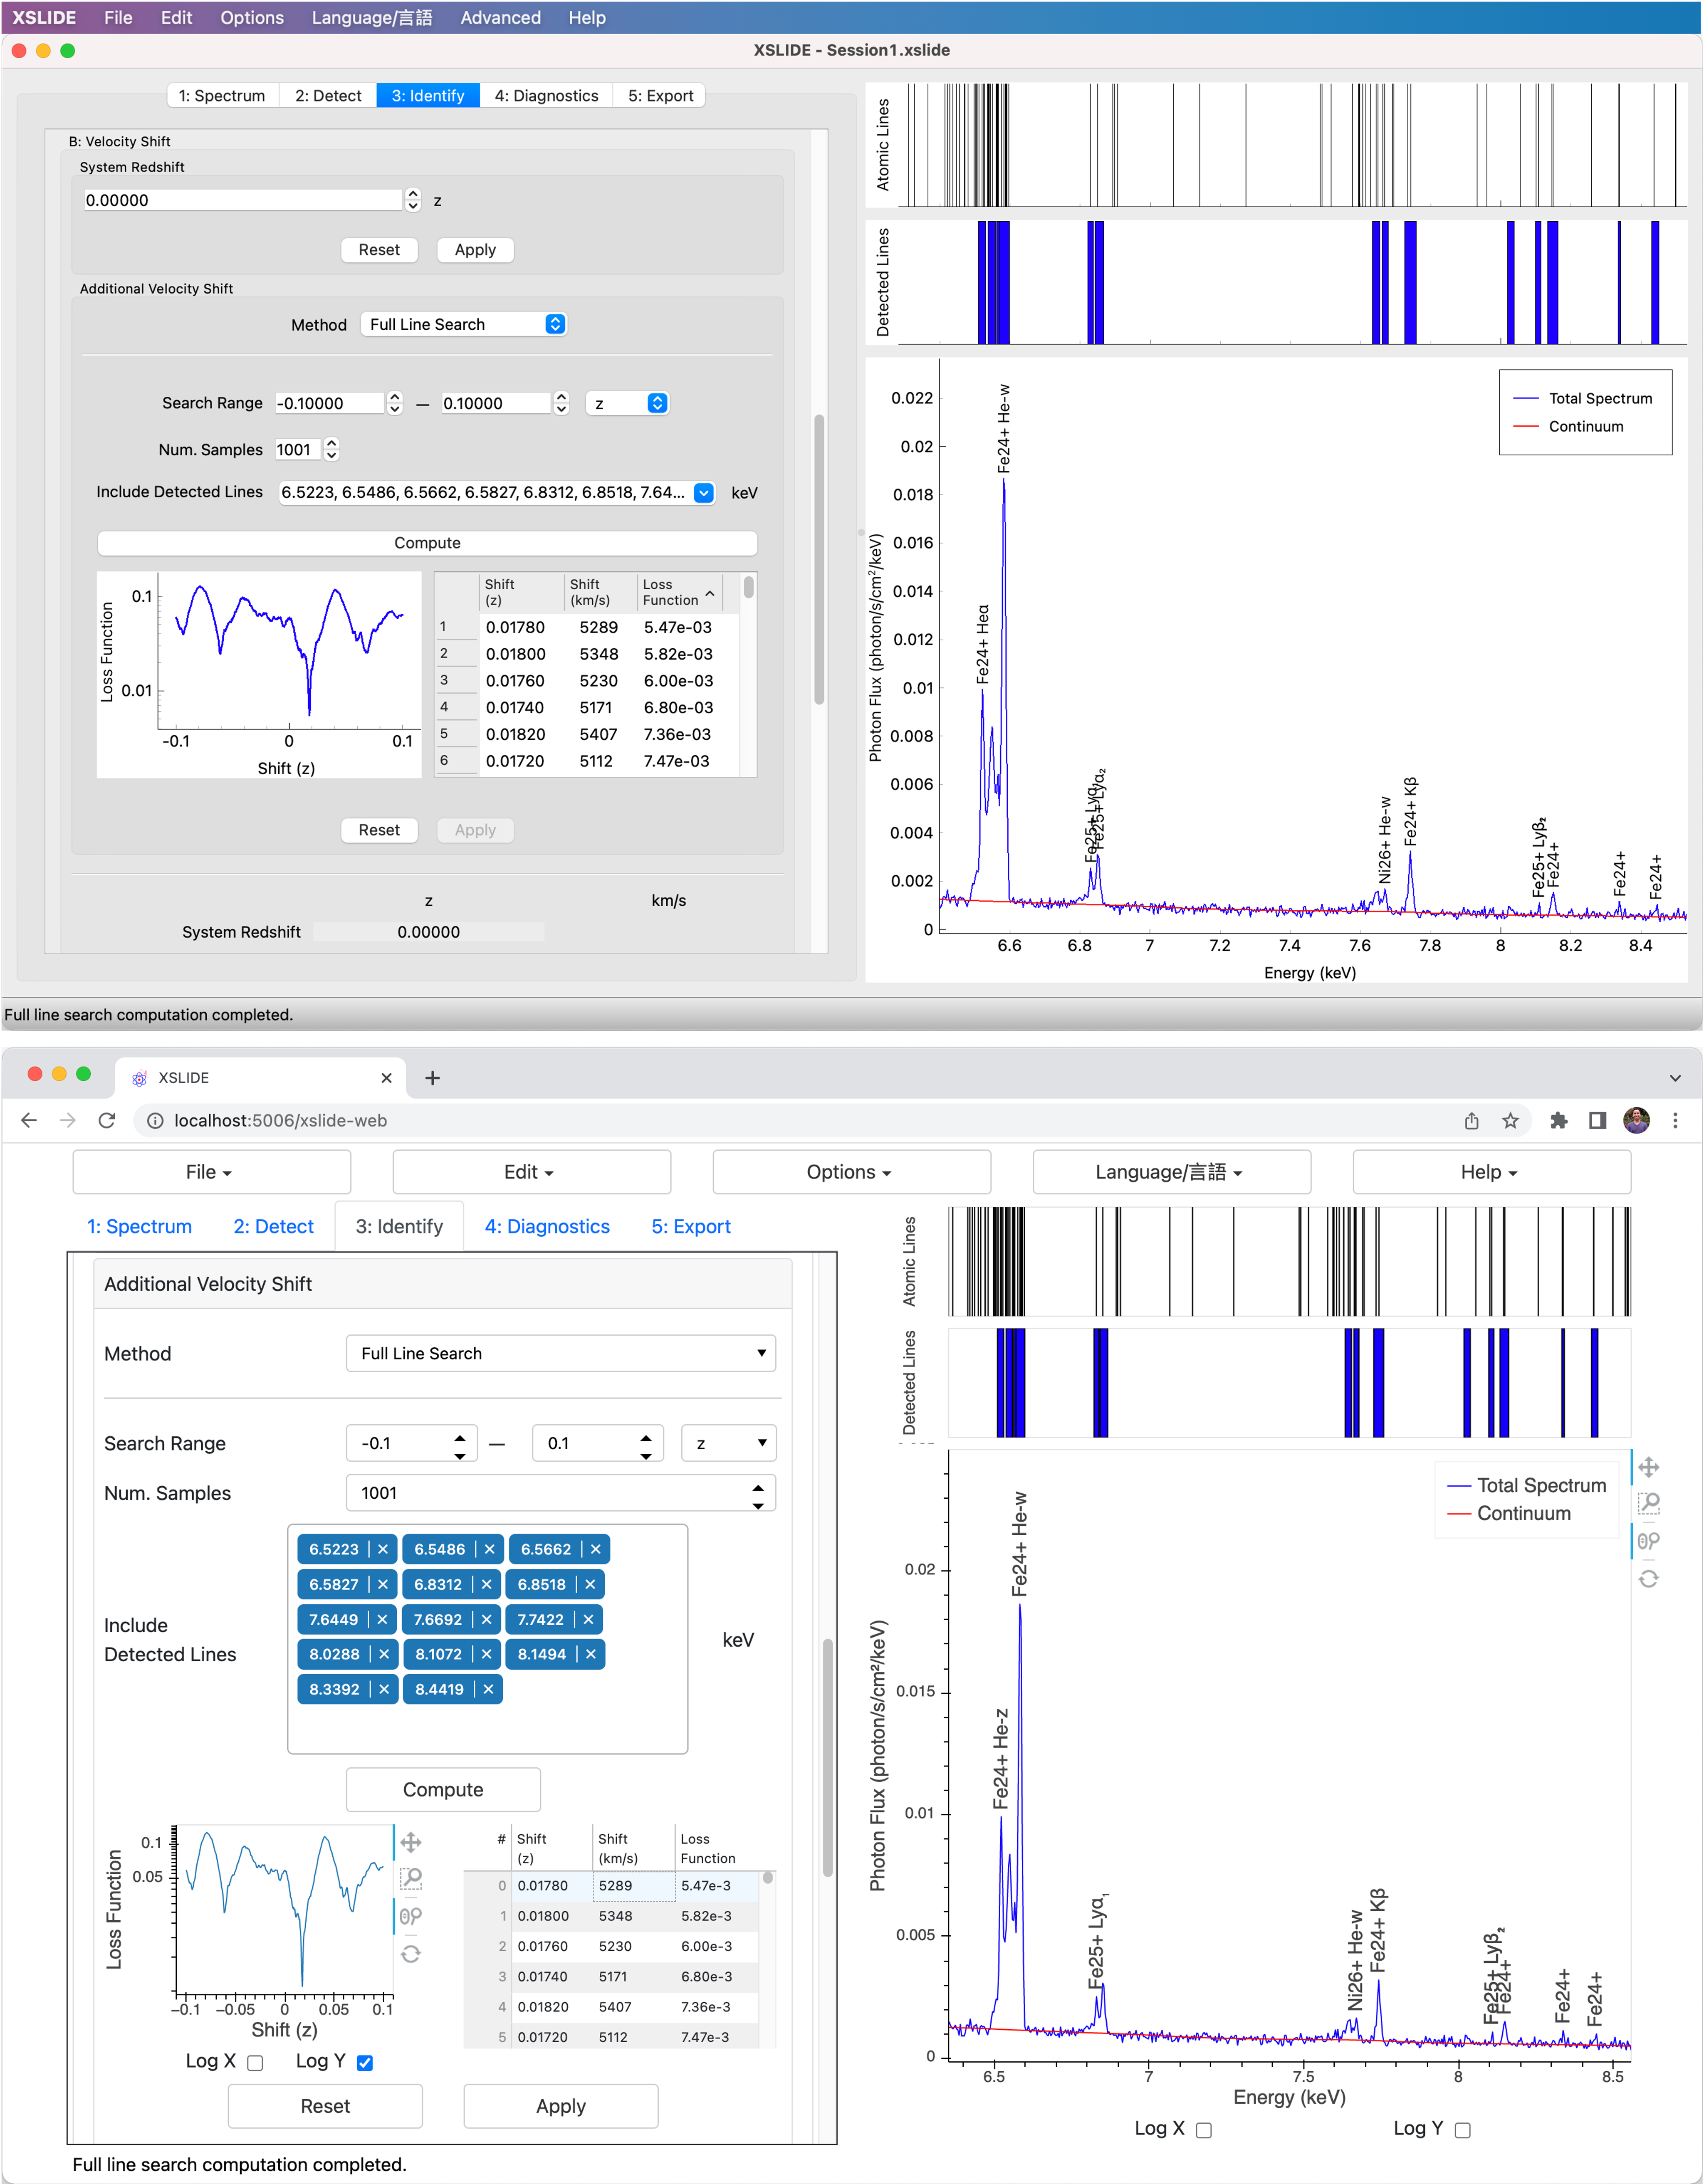This screenshot has height=2184, width=1704.
Task: Toggle Log X under the loss function plot
Action: [x=255, y=2062]
